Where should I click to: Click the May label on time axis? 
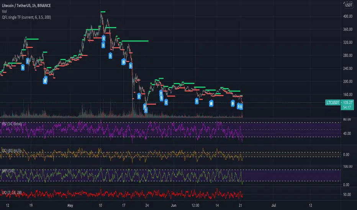(70, 205)
